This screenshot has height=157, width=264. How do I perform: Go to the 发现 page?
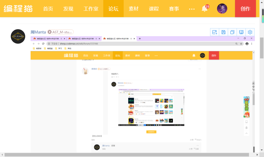point(68,9)
